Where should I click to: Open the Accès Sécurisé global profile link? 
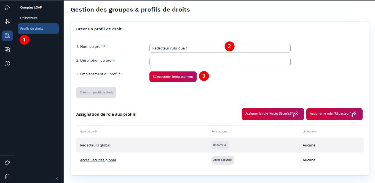point(98,160)
